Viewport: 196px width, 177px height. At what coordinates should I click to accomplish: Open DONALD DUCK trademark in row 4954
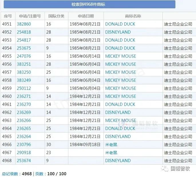(x=120, y=48)
